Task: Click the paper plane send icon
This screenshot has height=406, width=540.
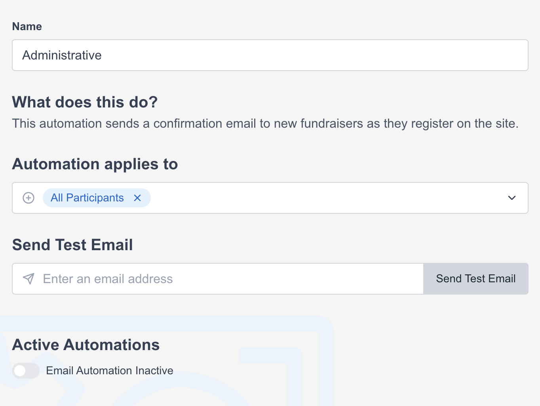Action: (29, 279)
